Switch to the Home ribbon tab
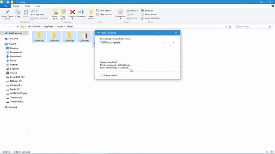275x154 pixels. 16,6
